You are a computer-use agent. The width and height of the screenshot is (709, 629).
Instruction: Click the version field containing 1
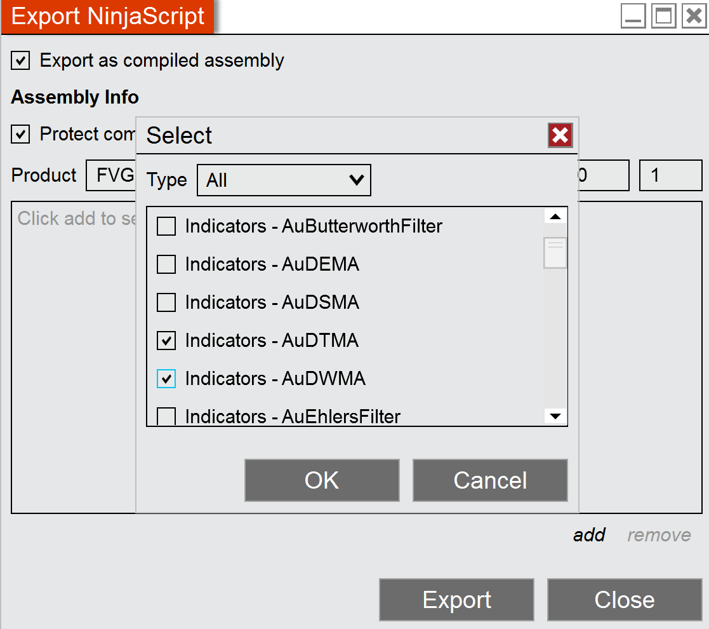pyautogui.click(x=670, y=175)
